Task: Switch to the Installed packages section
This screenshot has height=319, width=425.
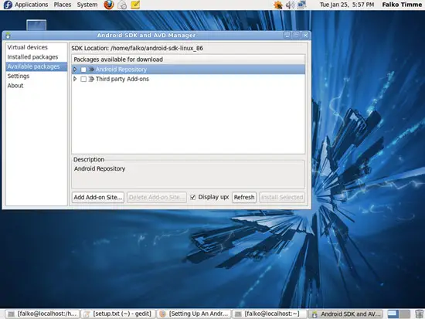Action: pyautogui.click(x=32, y=57)
